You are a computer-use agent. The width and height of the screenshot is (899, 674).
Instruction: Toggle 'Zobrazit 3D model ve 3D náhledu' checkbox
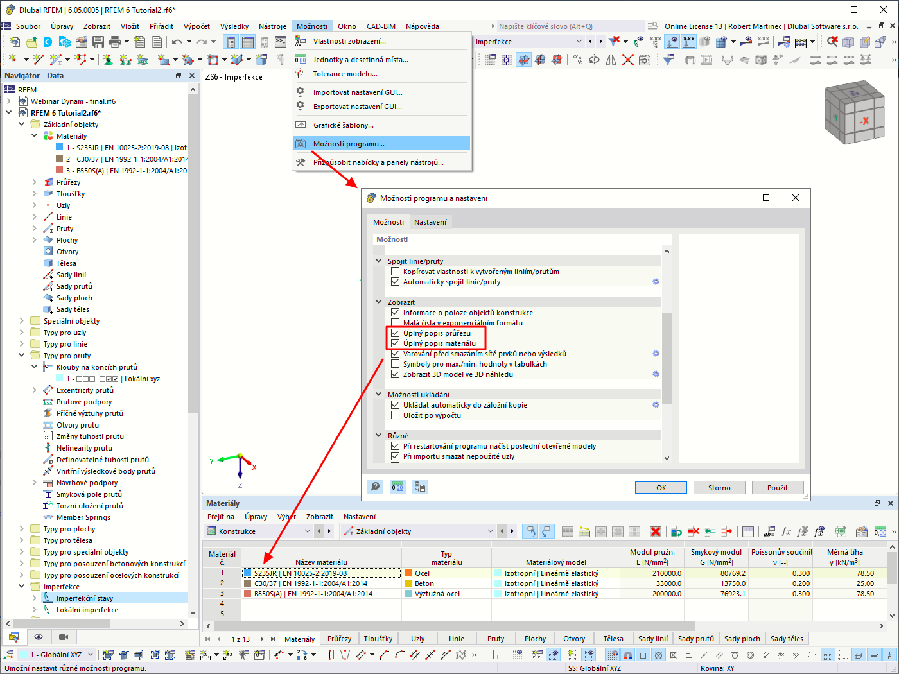tap(396, 374)
